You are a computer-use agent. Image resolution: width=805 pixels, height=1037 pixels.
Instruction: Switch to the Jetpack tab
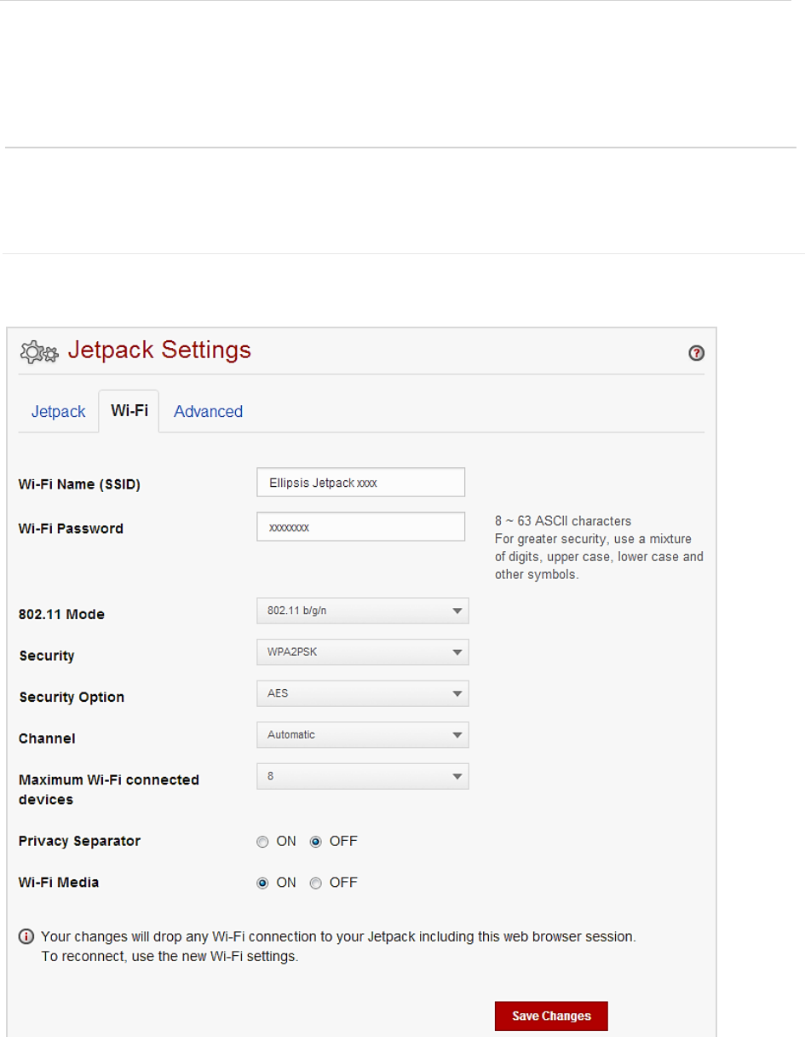click(x=59, y=412)
